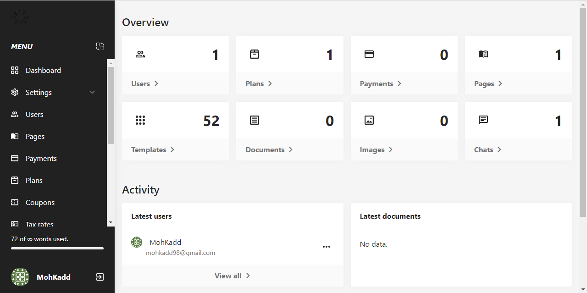Click the MohKadd avatar in sidebar footer

tap(20, 277)
